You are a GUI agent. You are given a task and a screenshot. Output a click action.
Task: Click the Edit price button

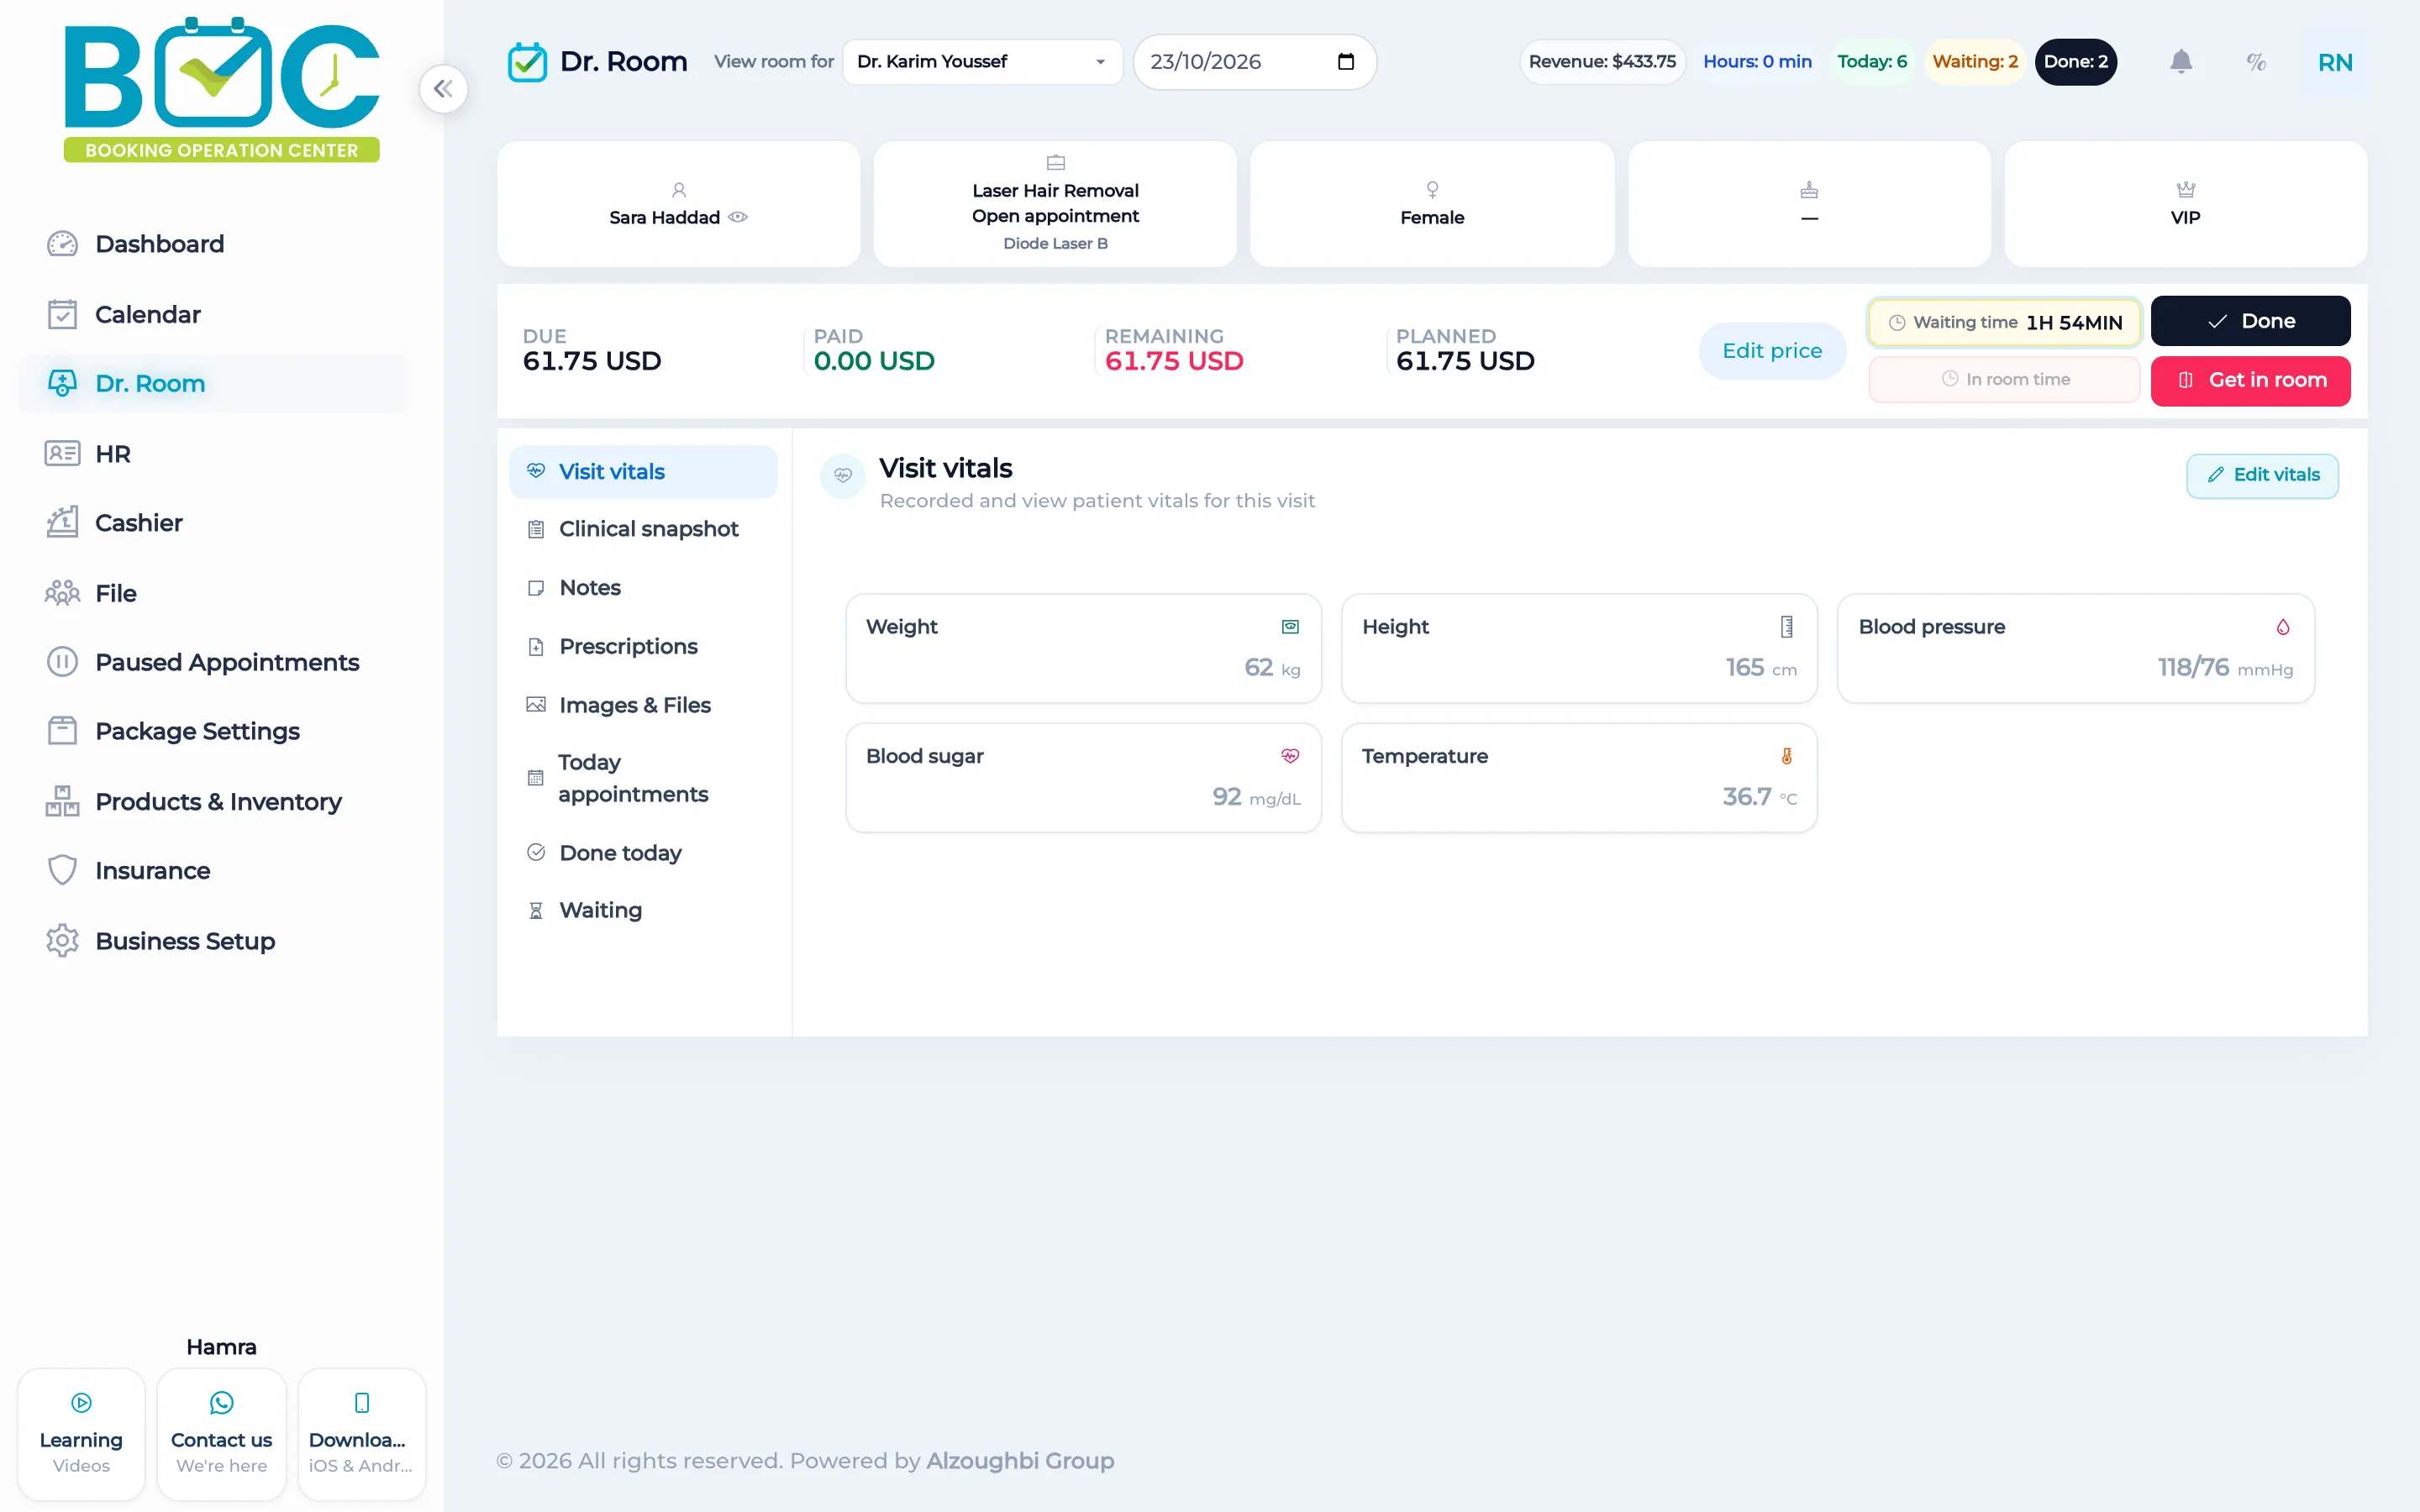[1772, 351]
